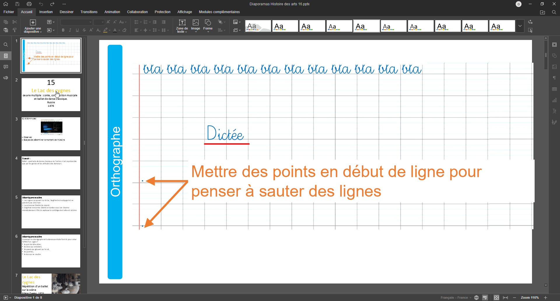Select slide 2 thumbnail Le Lac des cygnes
Screen dimensions: 560x301
(51, 94)
